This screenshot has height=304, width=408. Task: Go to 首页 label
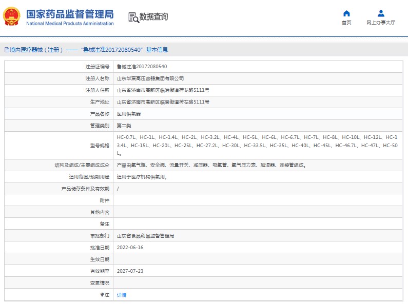click(346, 23)
